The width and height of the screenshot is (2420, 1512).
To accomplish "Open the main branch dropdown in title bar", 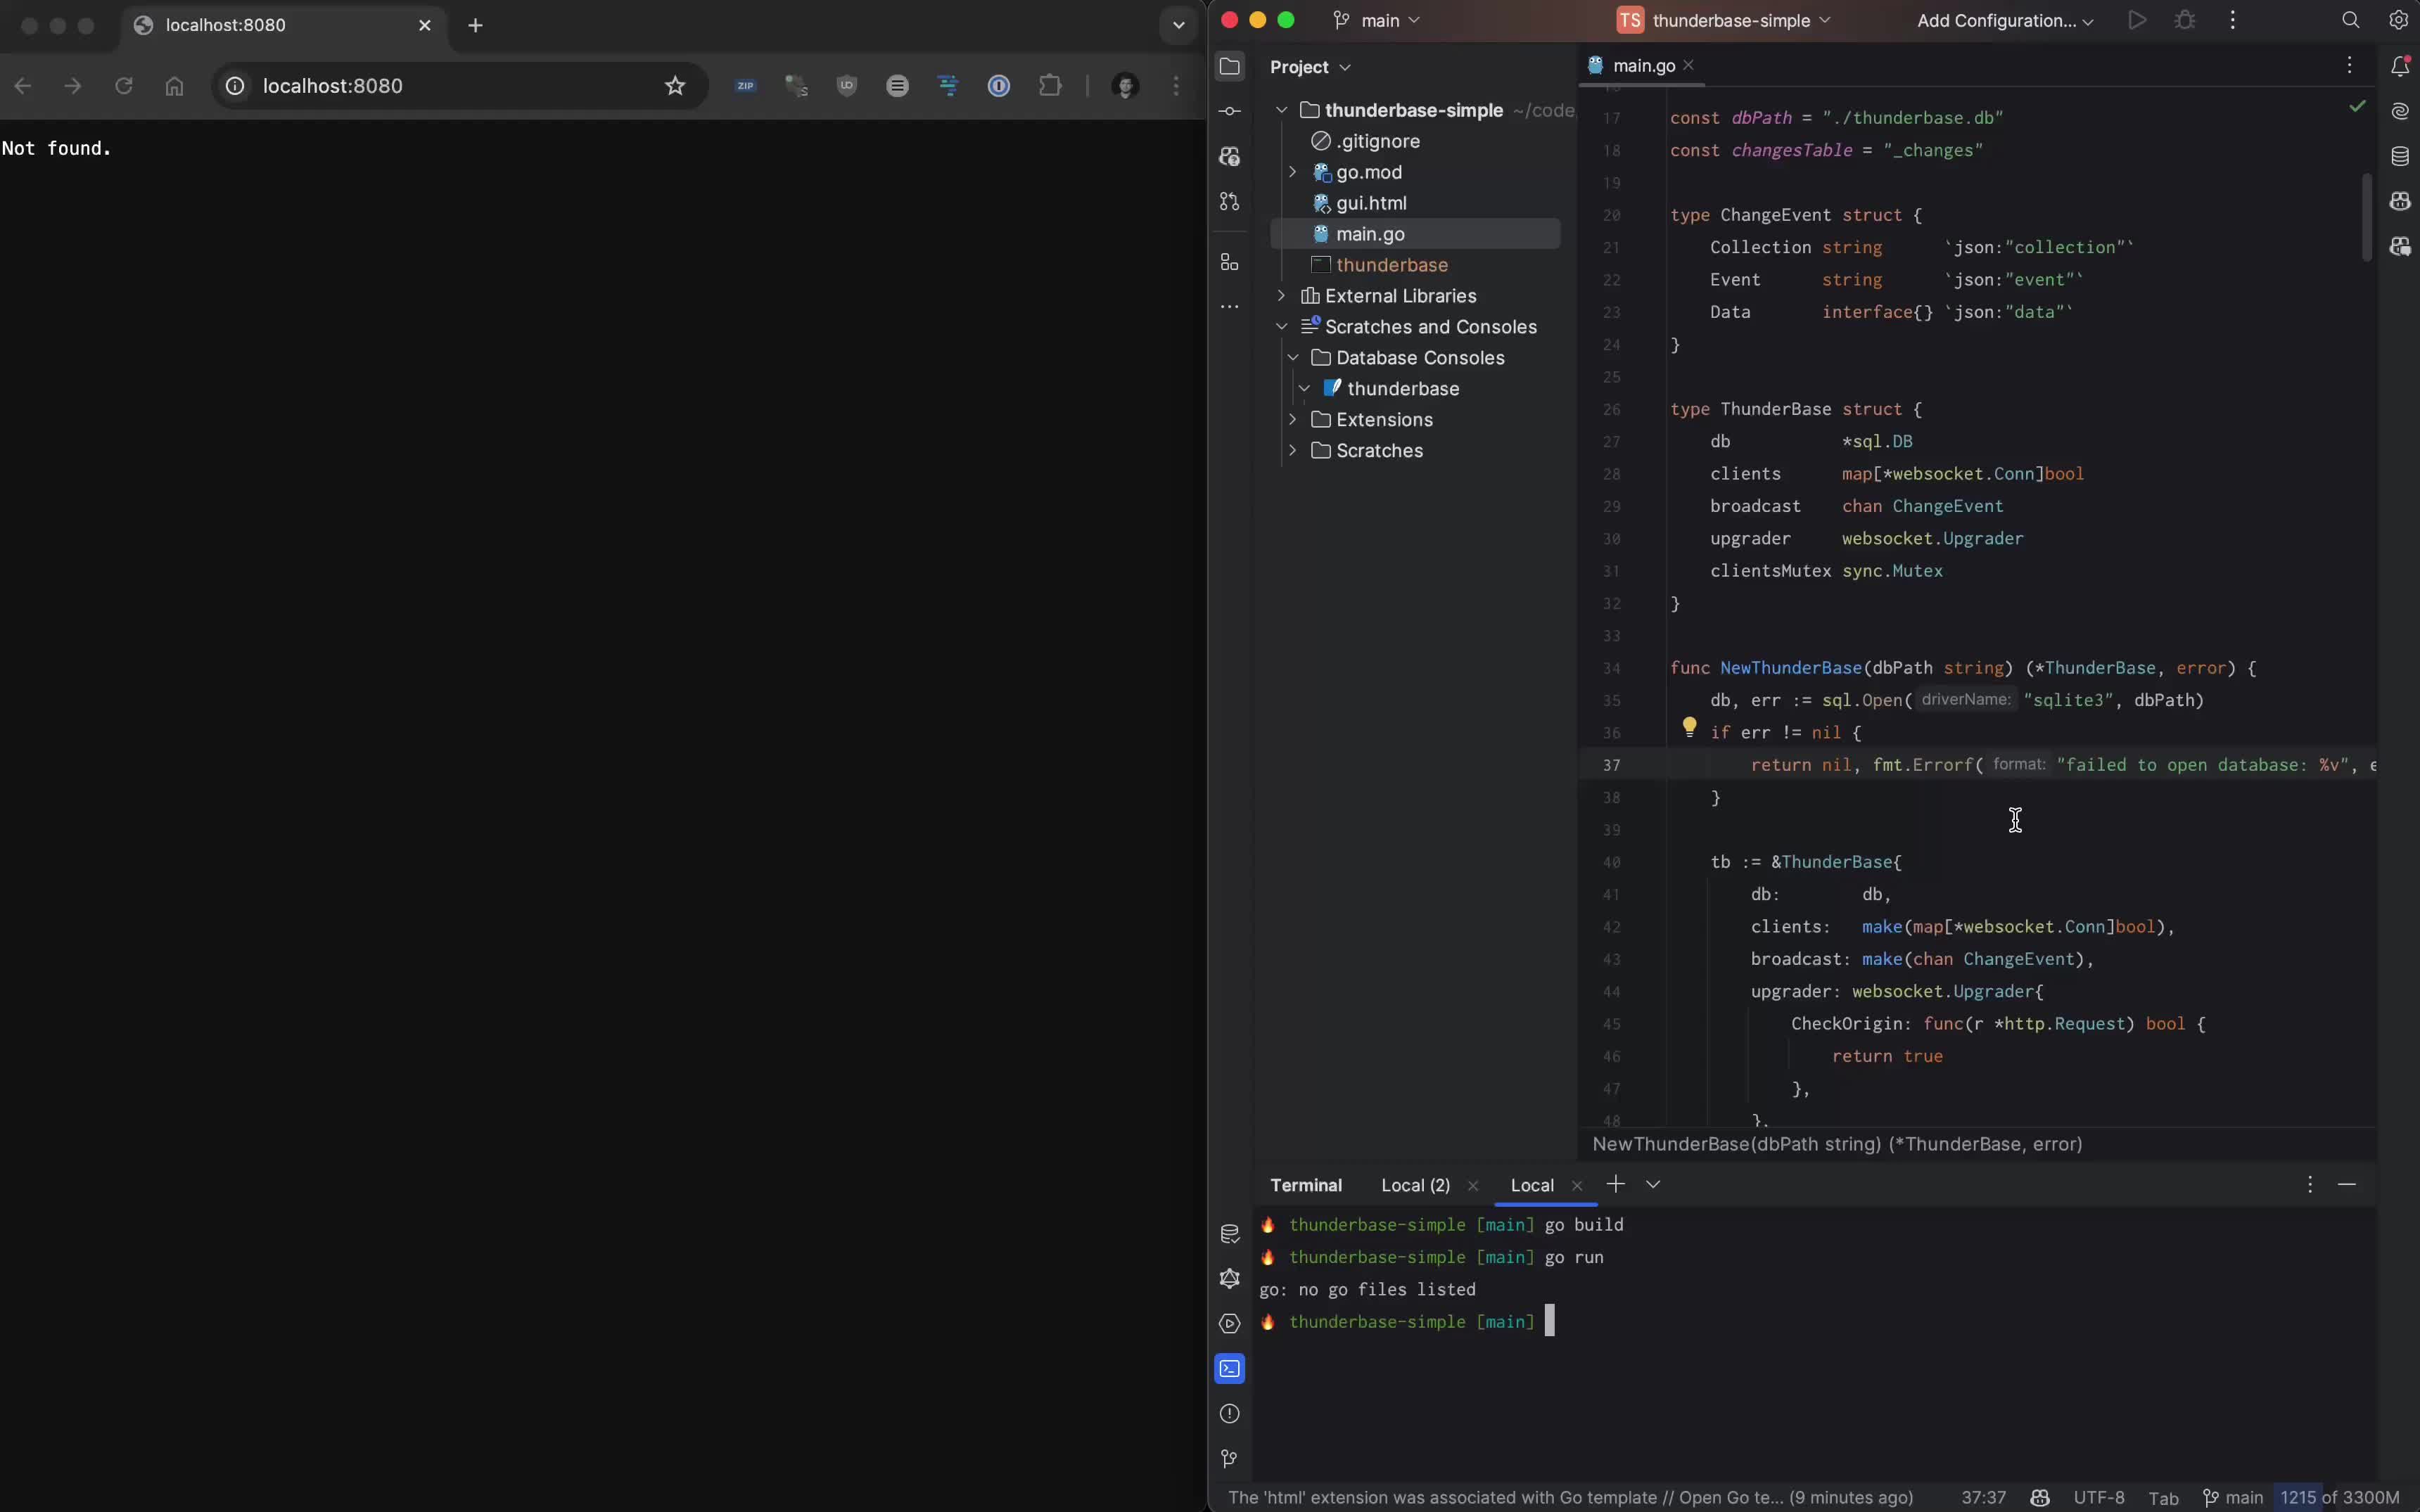I will coord(1379,20).
